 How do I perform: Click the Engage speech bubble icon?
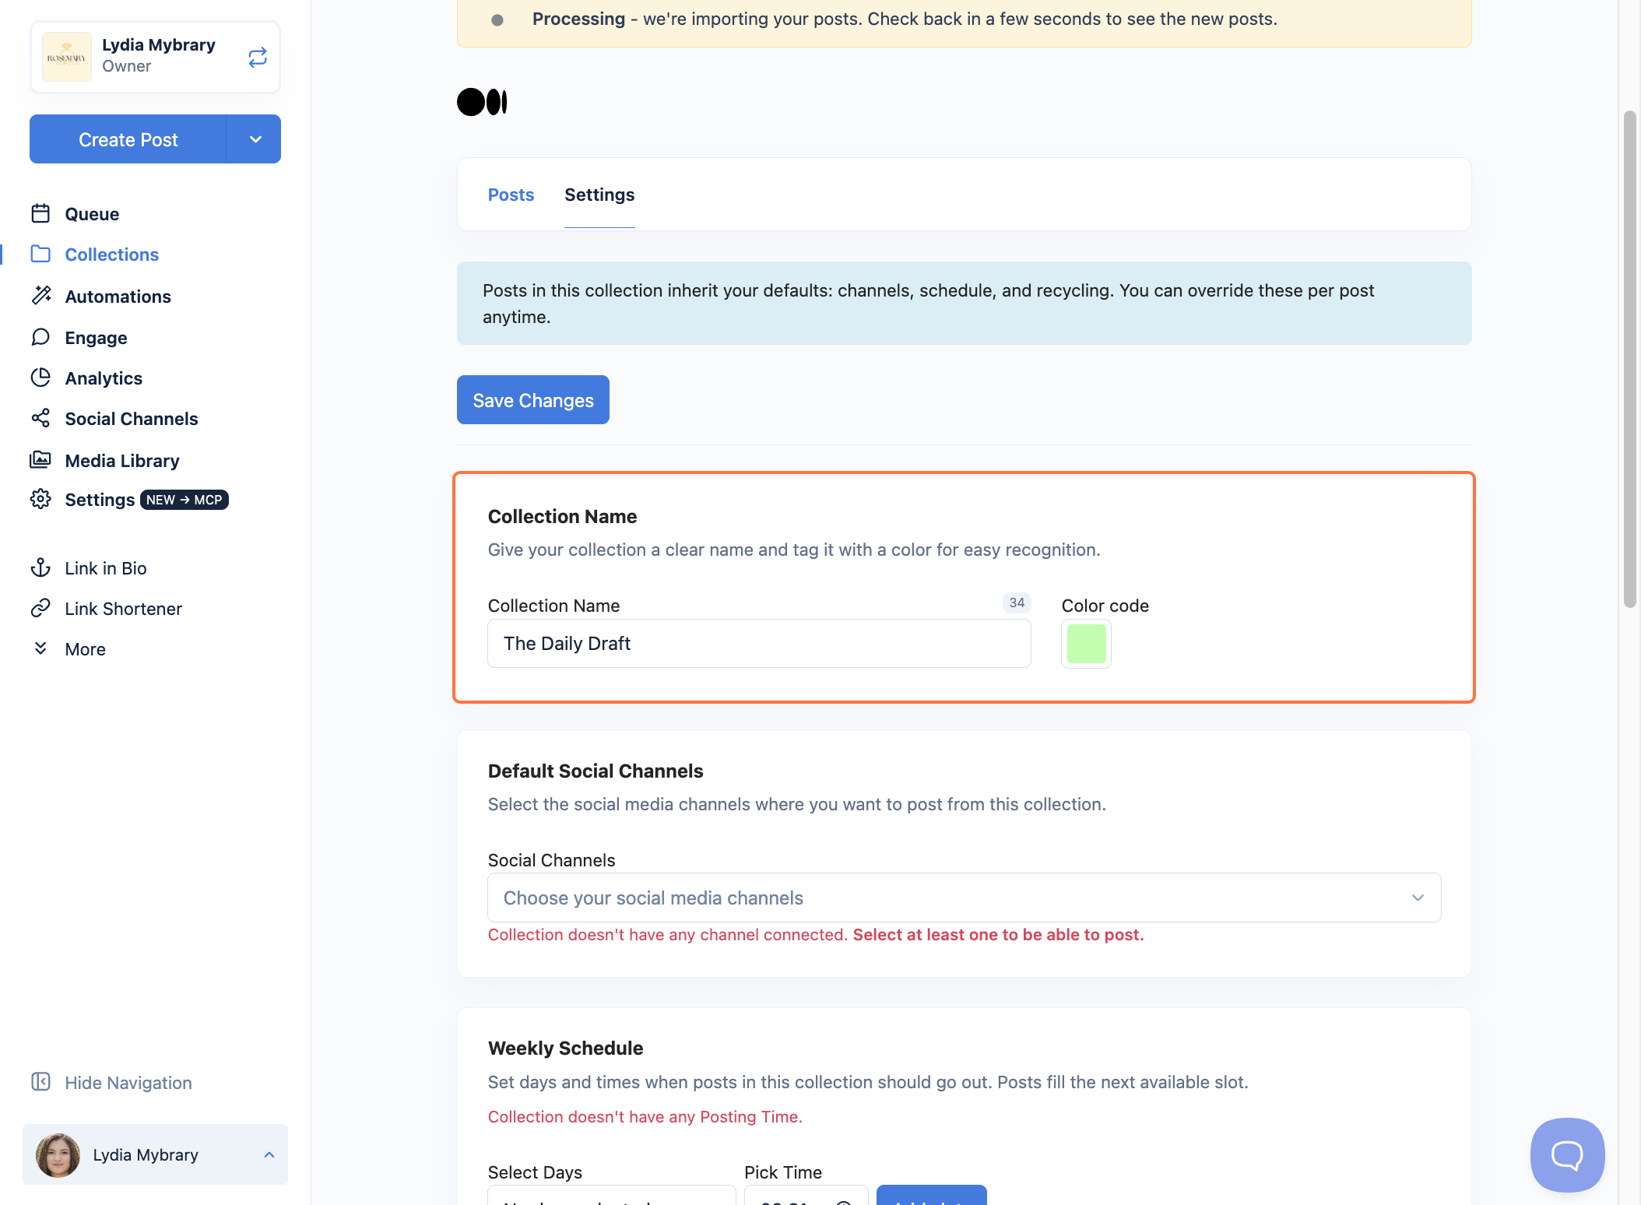[x=40, y=337]
